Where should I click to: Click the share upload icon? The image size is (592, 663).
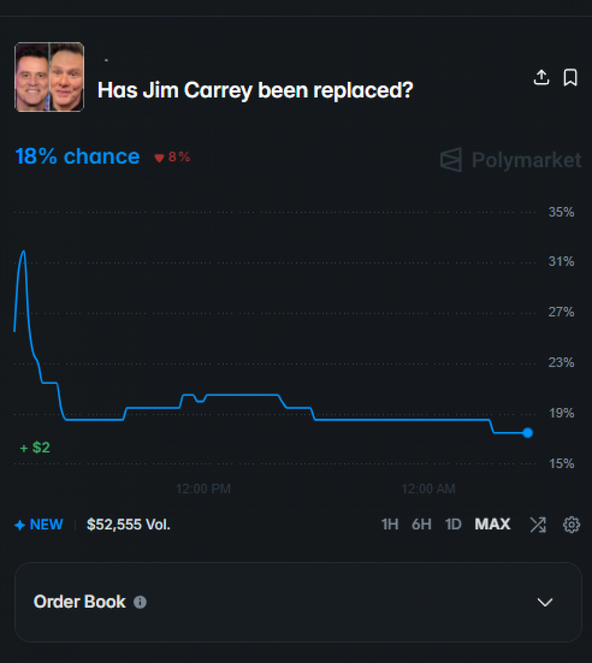click(541, 77)
